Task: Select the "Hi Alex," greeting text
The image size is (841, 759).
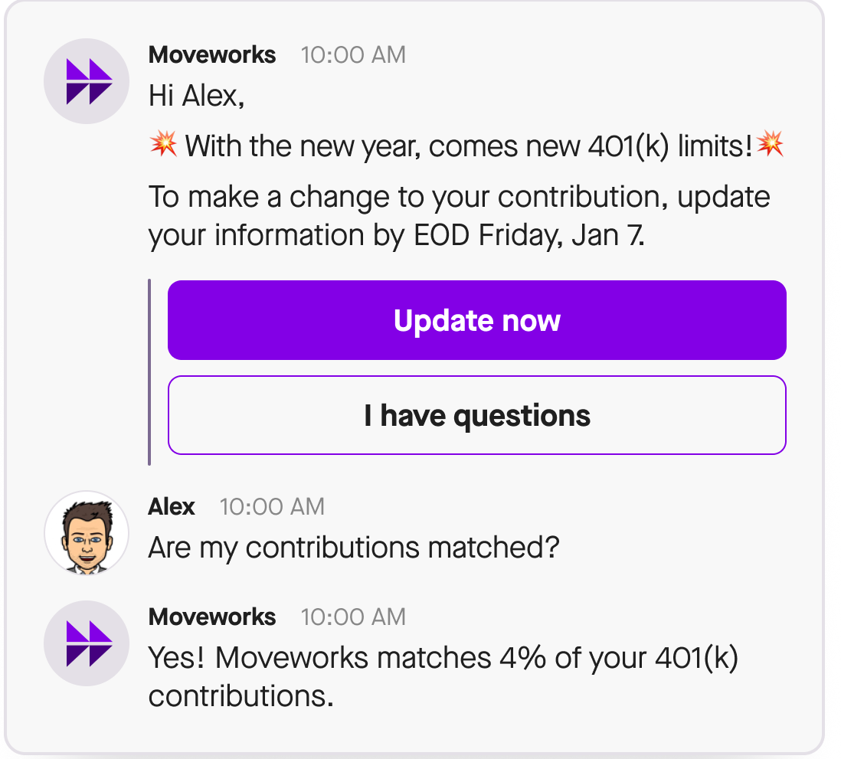Action: click(197, 97)
